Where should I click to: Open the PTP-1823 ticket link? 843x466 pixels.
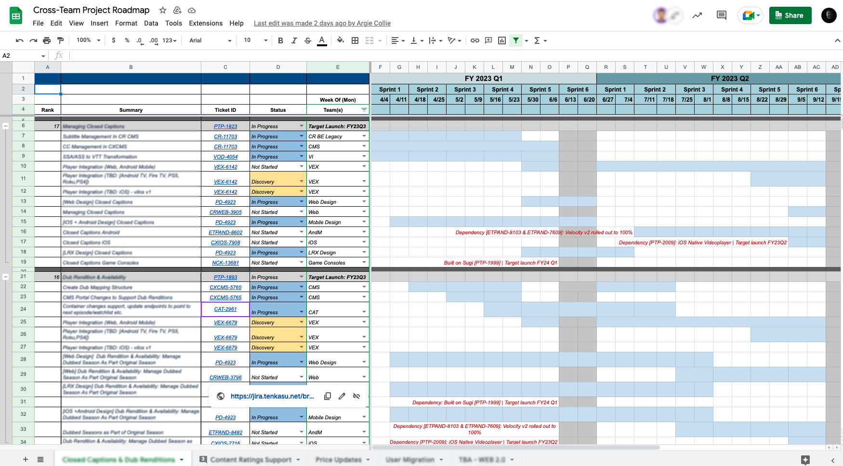click(225, 126)
